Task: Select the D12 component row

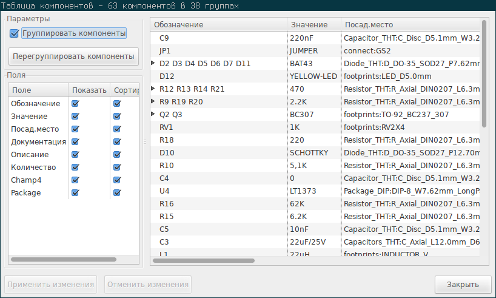Action: [x=315, y=76]
